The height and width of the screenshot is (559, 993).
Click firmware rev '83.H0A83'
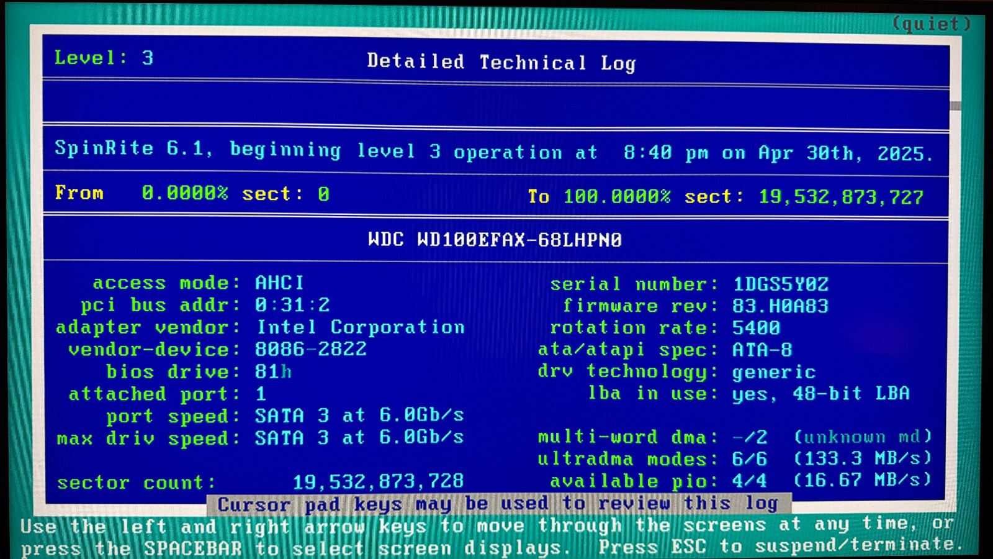coord(780,306)
